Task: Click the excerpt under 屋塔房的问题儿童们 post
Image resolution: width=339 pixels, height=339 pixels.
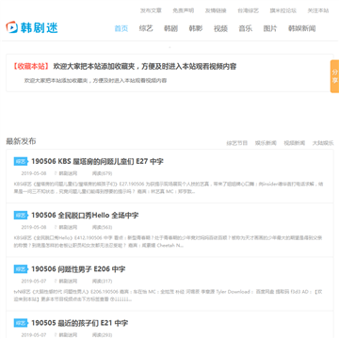Action: [169, 187]
